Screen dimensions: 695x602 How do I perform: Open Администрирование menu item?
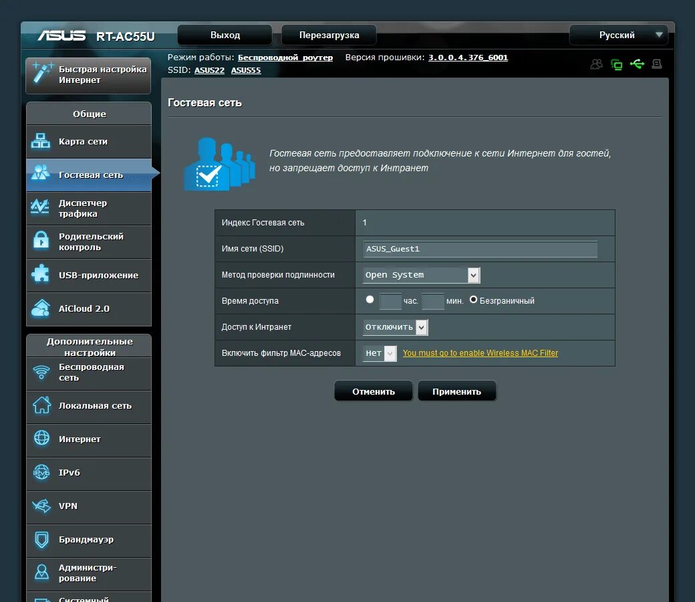click(x=89, y=574)
